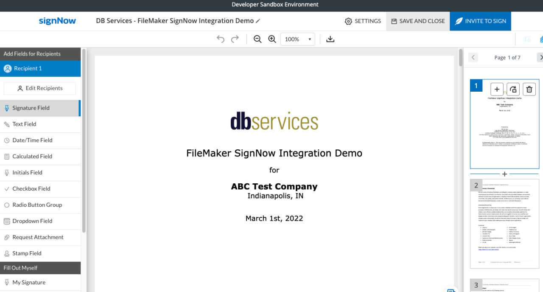Choose Radio Button Group field
This screenshot has height=292, width=543.
[40, 205]
